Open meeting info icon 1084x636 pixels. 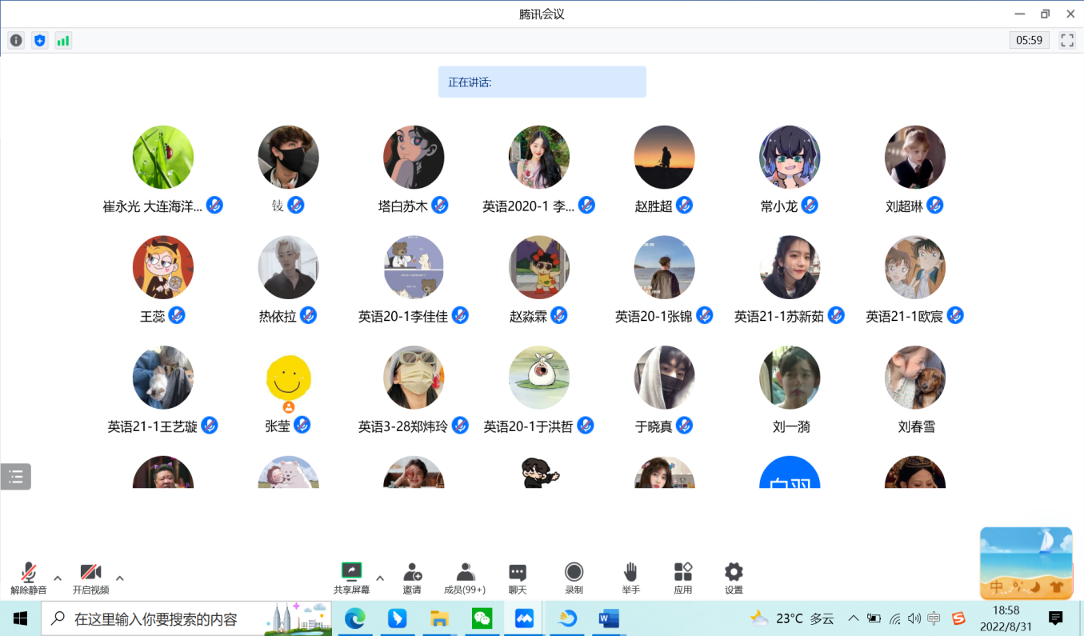(16, 40)
